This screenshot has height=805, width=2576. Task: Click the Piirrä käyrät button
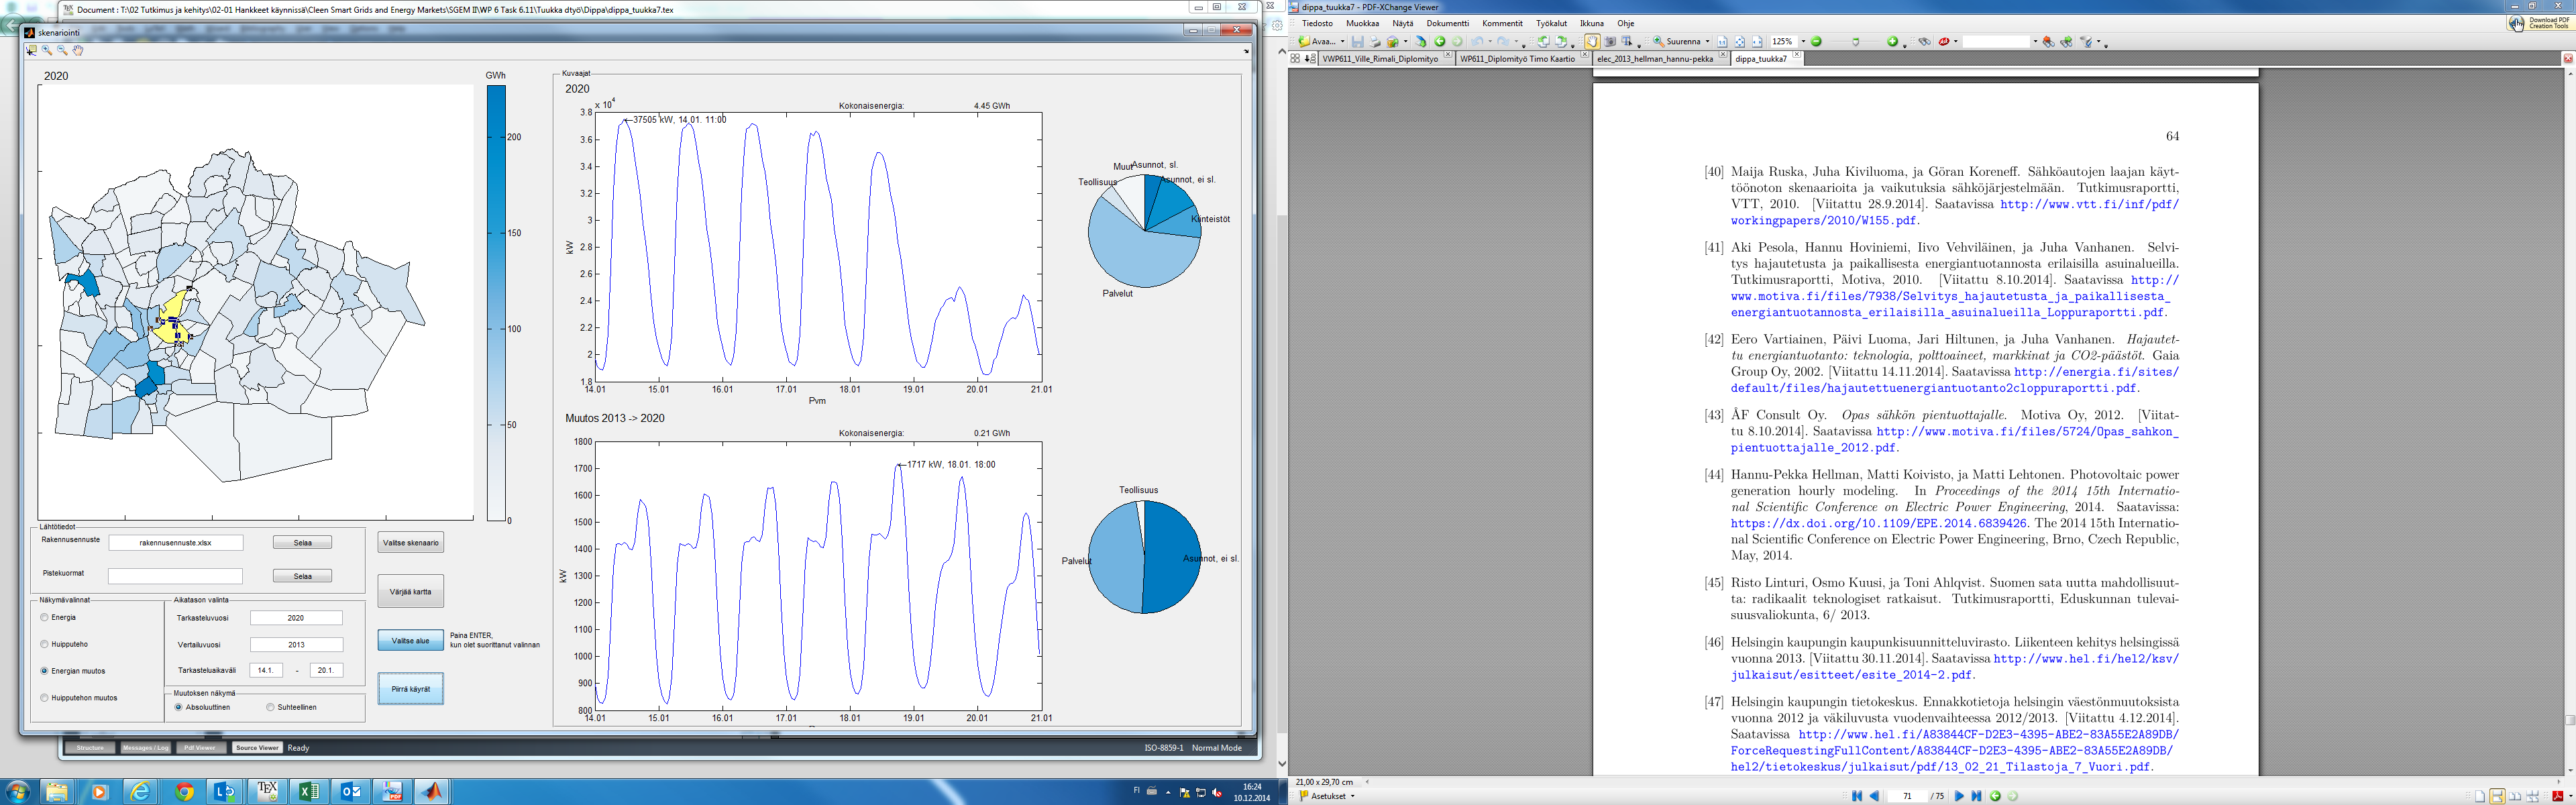[411, 689]
